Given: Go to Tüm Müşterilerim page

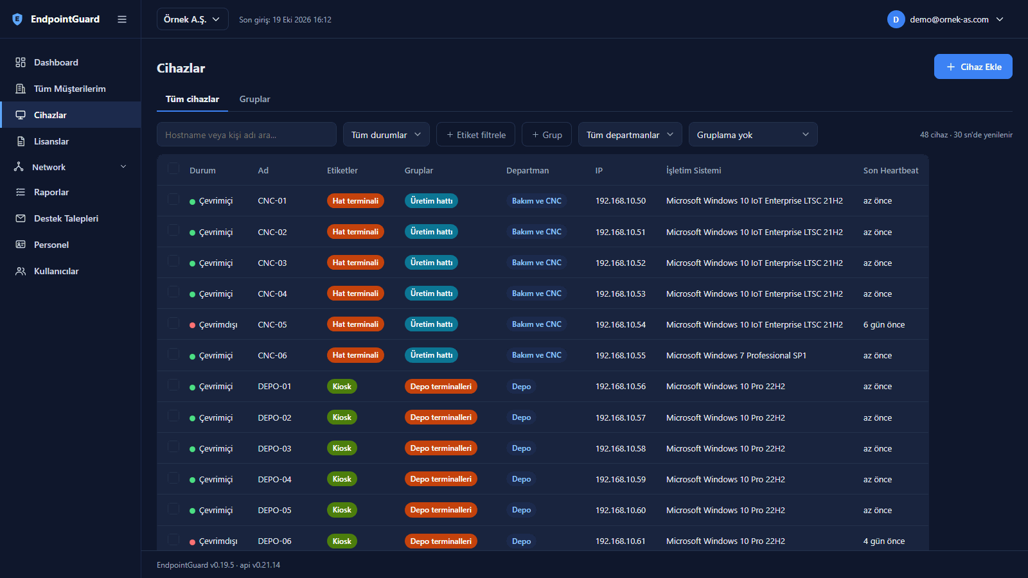Looking at the screenshot, I should pyautogui.click(x=71, y=89).
